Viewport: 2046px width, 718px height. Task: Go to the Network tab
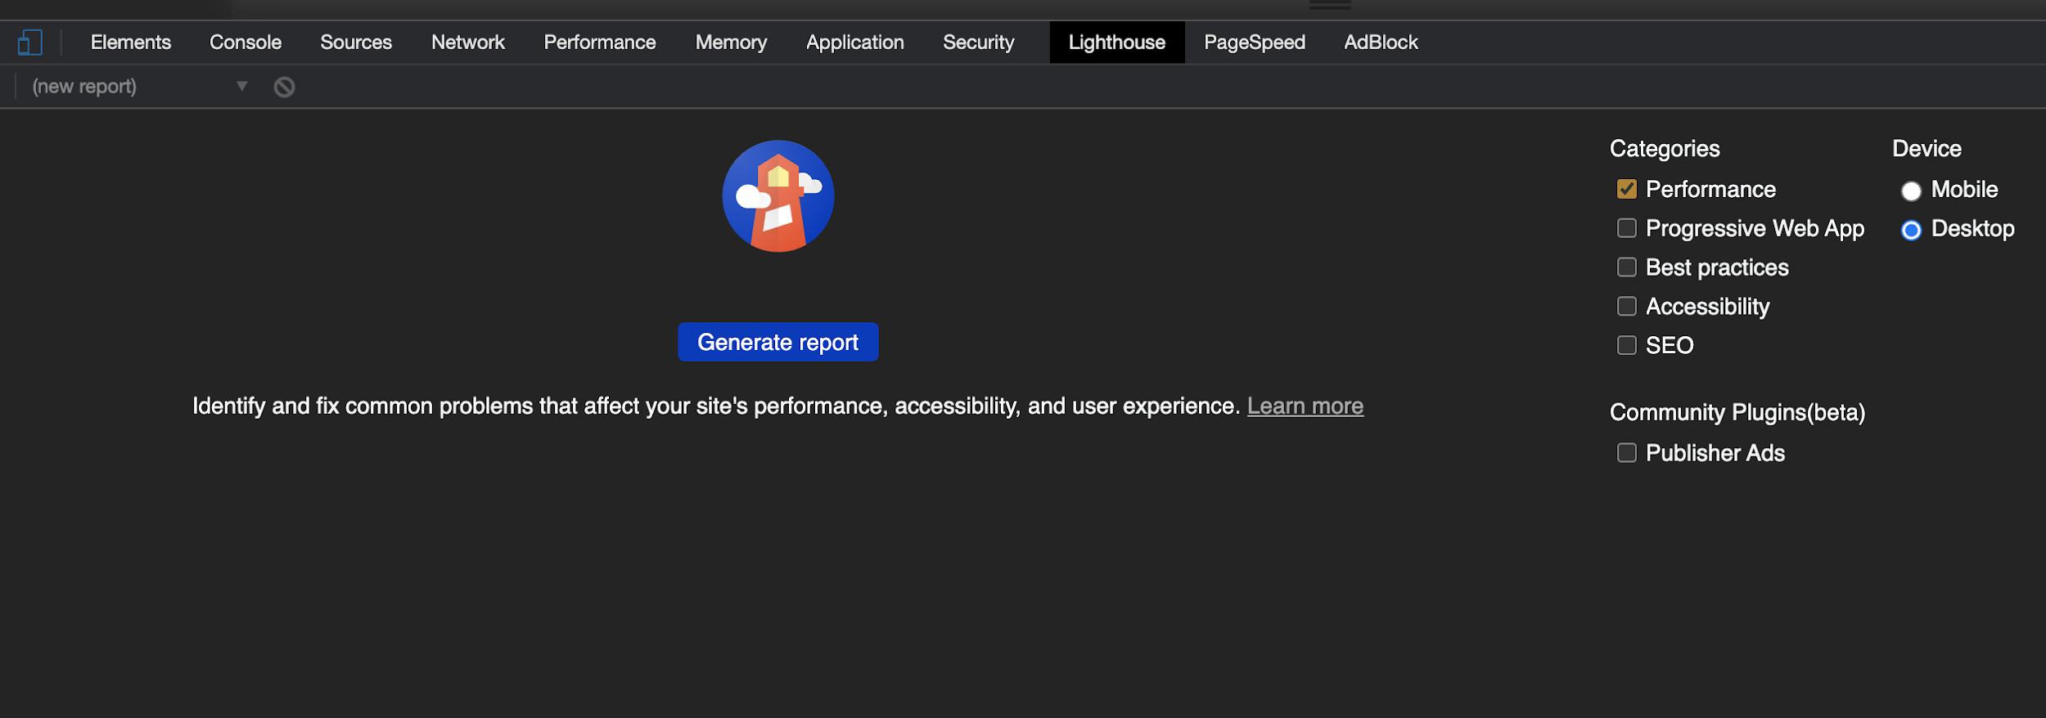click(467, 43)
